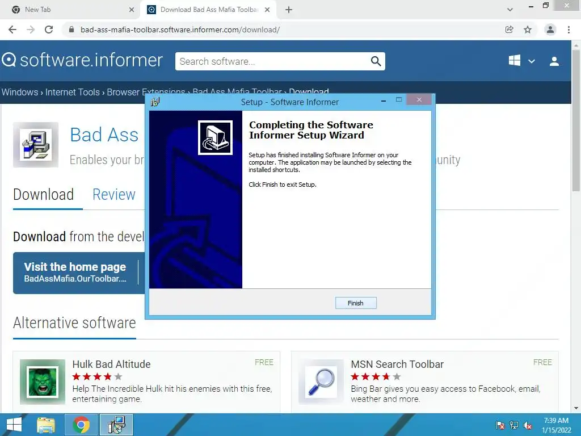Open the Hulk Bad Altitude thumbnail

coord(43,381)
